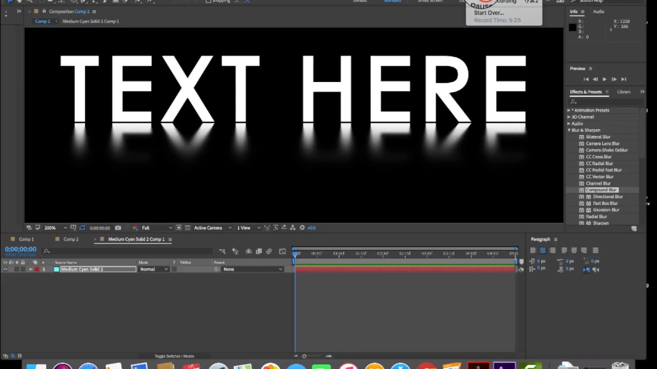
Task: Click the reset exposure icon
Action: (302, 228)
